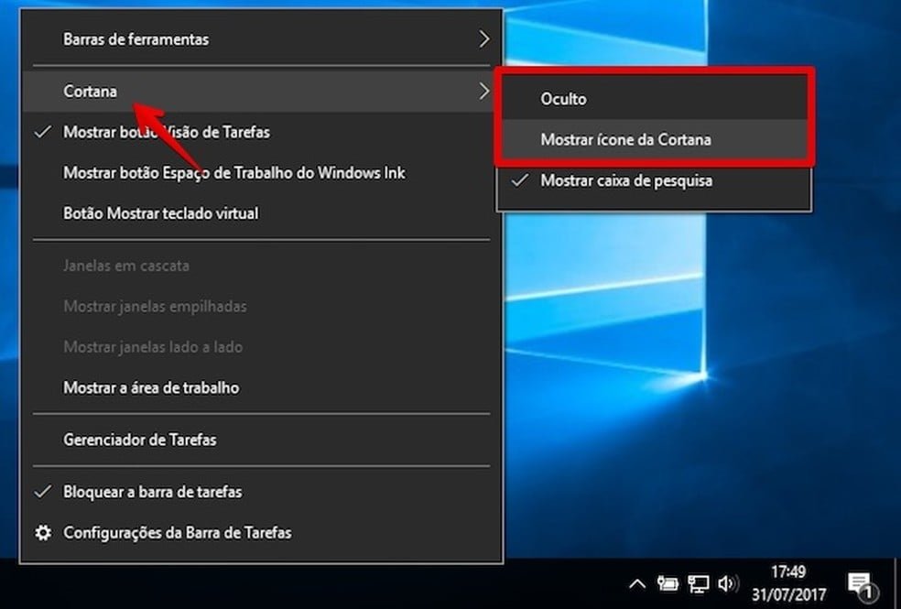This screenshot has height=609, width=901.
Task: Select Mostrar a área de trabalho
Action: (150, 387)
